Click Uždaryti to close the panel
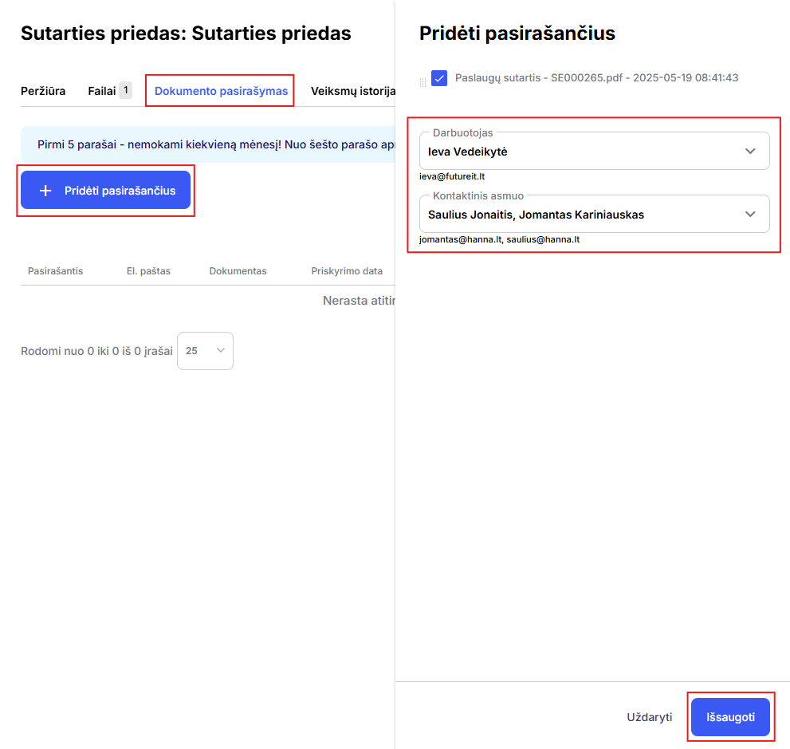 click(x=649, y=717)
